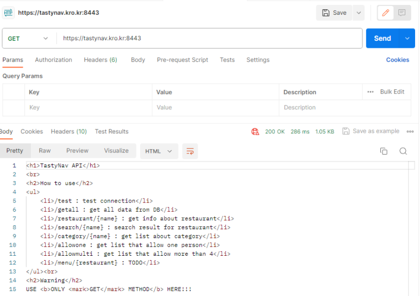The width and height of the screenshot is (420, 296).
Task: Select the Raw view
Action: [45, 151]
